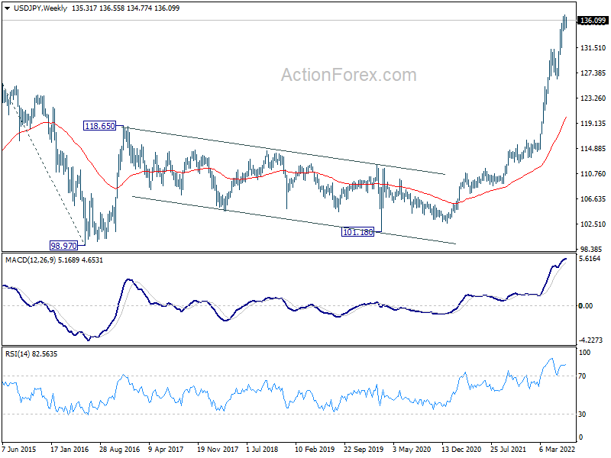Screen dimensions: 611x458
Task: Click the 13 Dec 2020 date marker
Action: [x=461, y=449]
